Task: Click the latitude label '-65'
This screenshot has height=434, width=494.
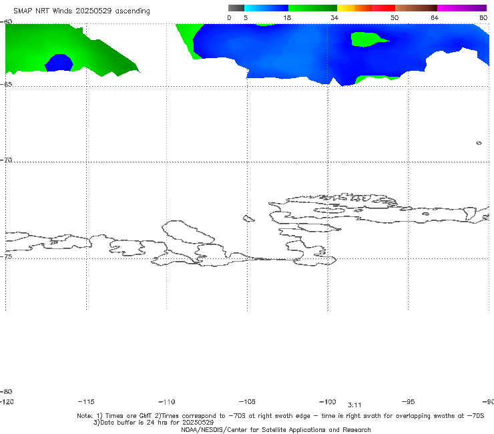Action: point(6,84)
